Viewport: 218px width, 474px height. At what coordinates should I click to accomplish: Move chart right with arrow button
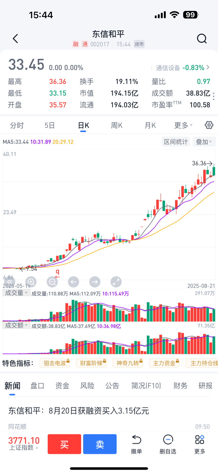point(95,282)
